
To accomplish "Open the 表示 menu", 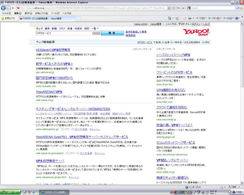I will coord(28,13).
